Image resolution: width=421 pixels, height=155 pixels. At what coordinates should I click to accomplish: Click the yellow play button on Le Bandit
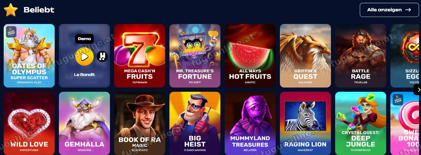[84, 57]
